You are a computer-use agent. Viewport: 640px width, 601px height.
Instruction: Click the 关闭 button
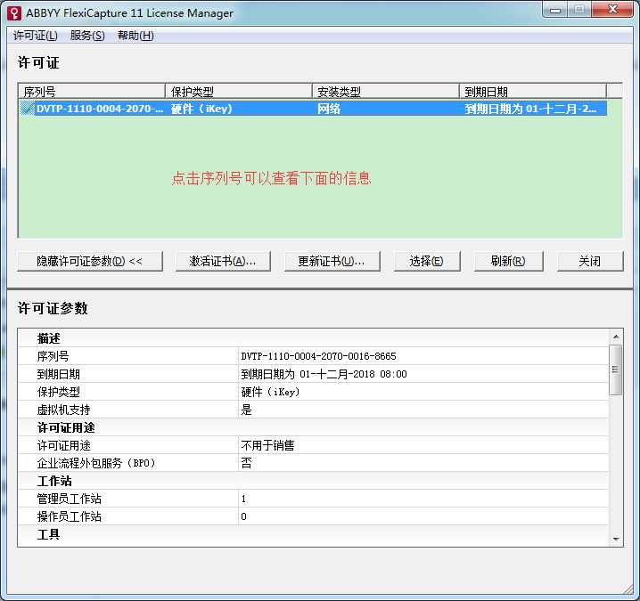tap(590, 261)
